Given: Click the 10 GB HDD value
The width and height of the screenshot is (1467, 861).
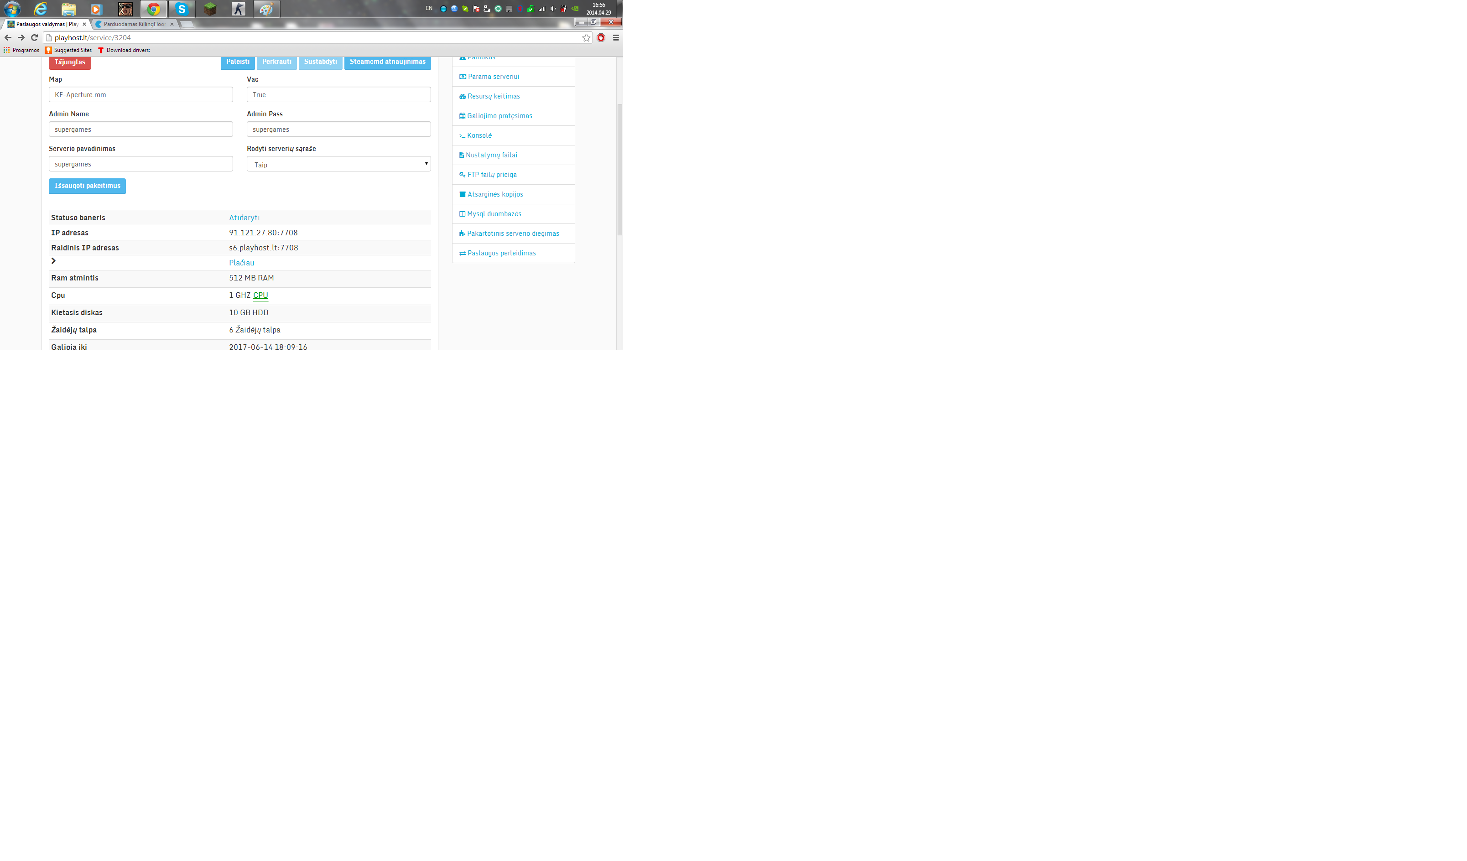Looking at the screenshot, I should tap(249, 313).
